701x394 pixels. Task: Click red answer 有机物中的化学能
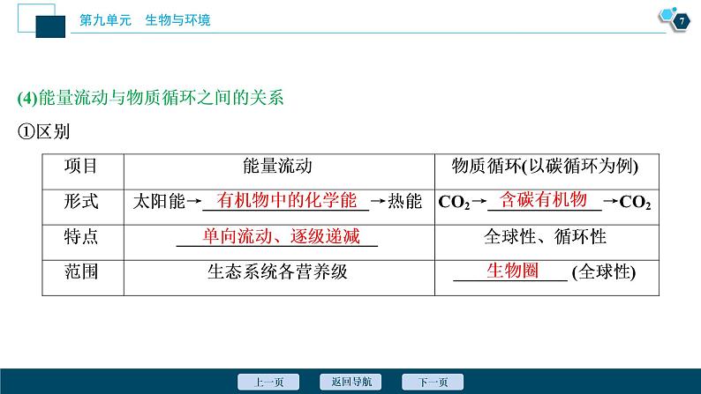pos(287,200)
